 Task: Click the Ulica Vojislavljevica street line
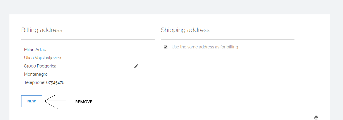tap(43, 58)
